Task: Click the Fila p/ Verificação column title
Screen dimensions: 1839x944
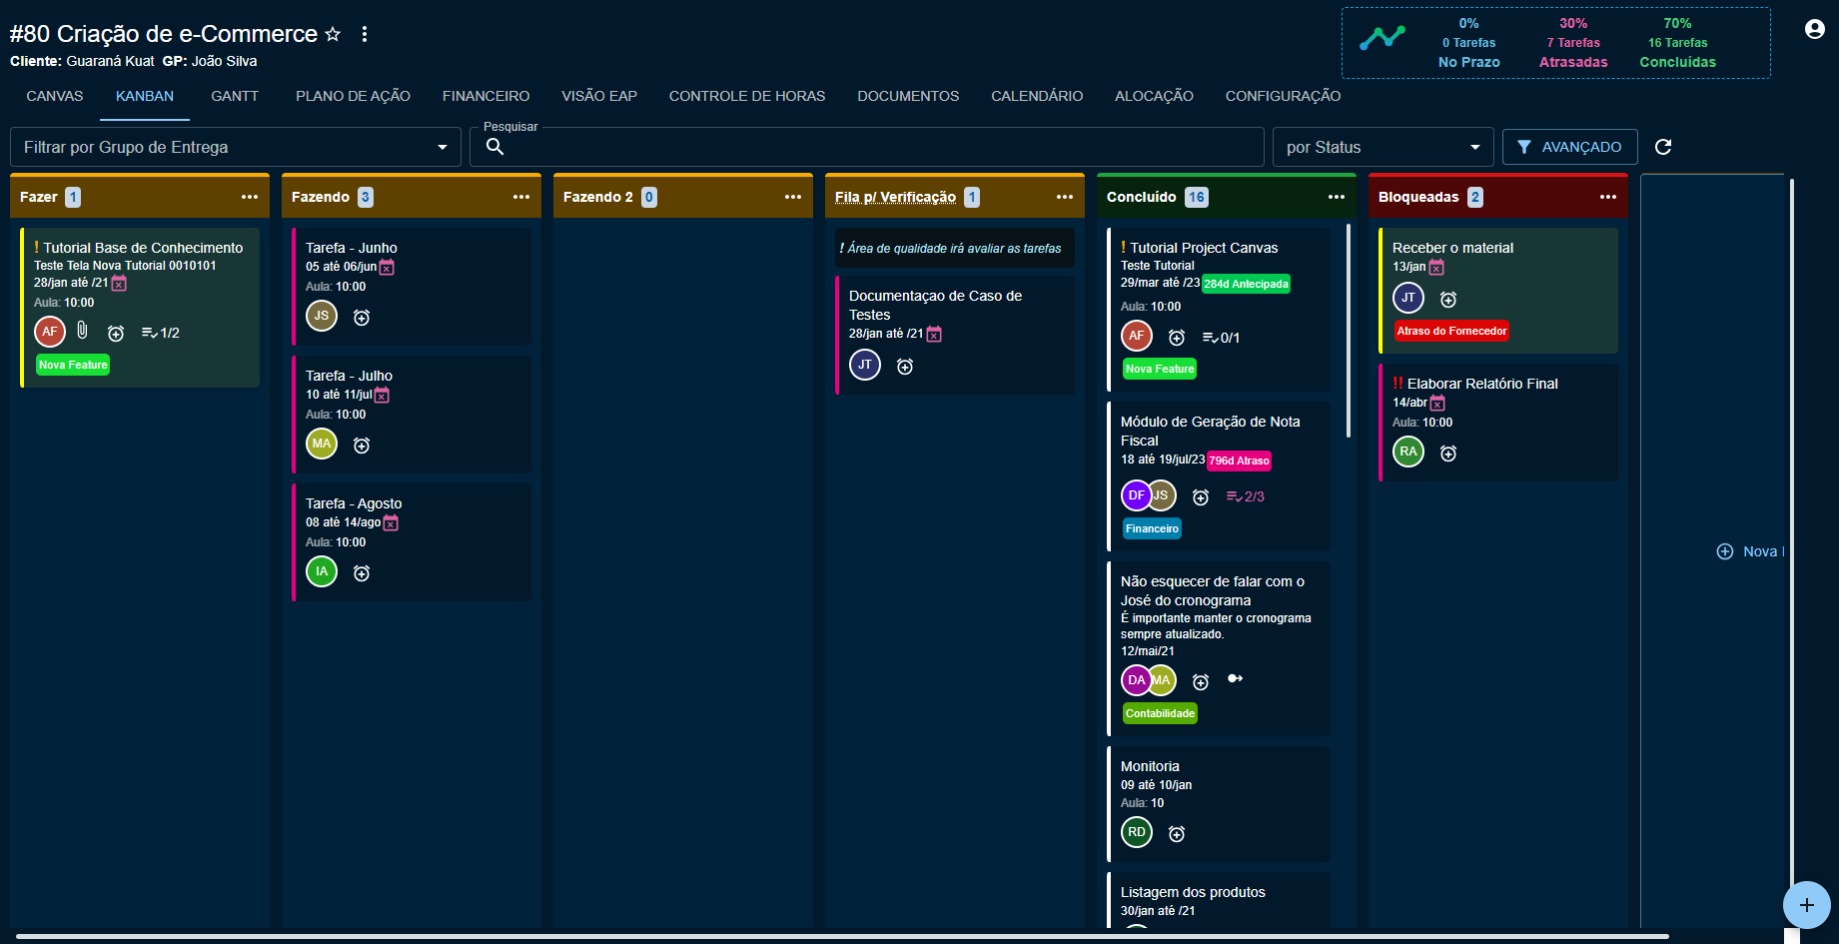Action: tap(895, 197)
